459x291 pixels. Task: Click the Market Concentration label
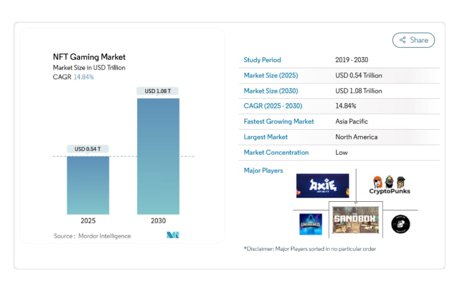[x=276, y=152]
